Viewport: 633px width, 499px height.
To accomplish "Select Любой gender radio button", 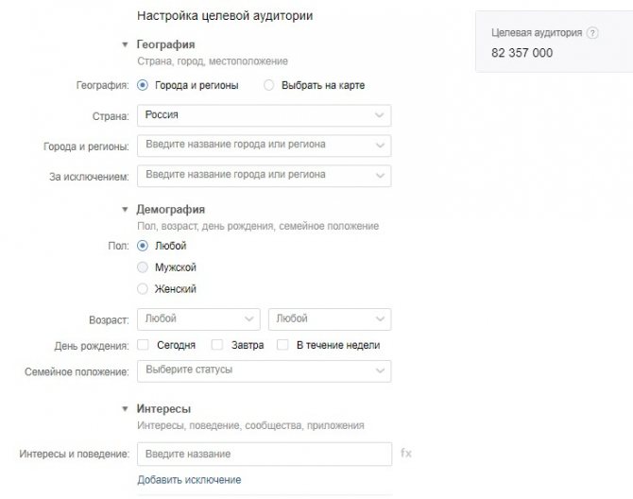I will click(x=143, y=246).
